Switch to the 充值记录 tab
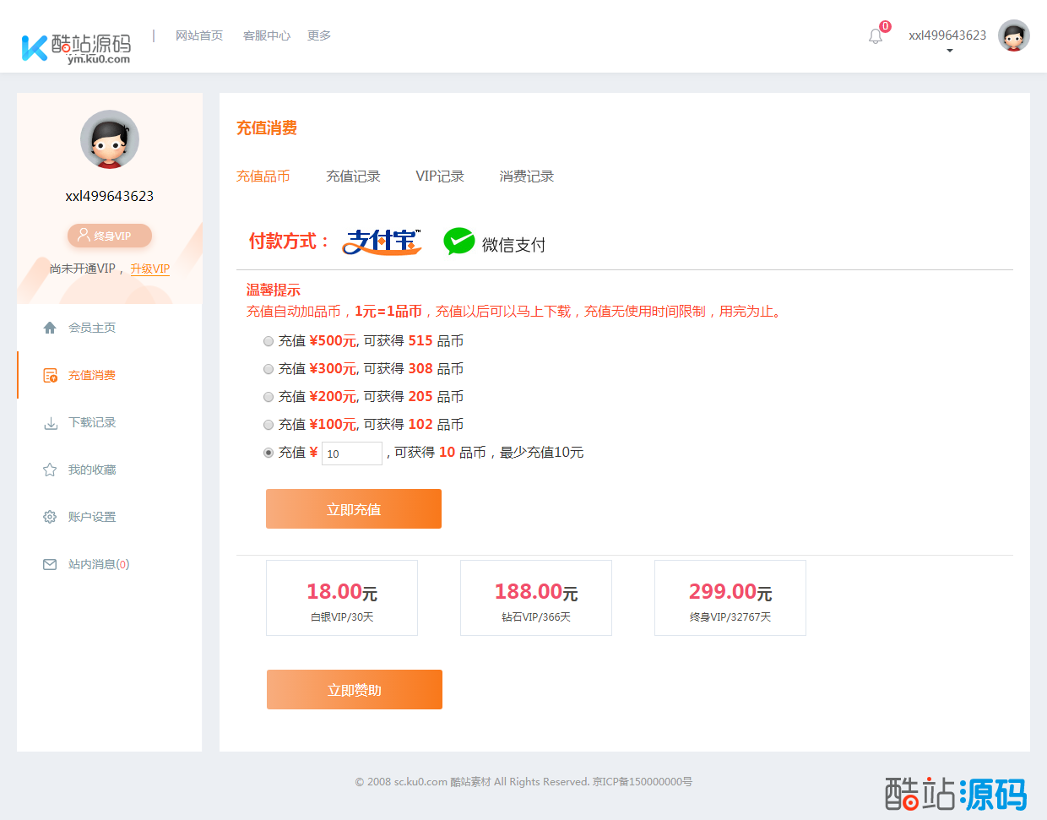The height and width of the screenshot is (820, 1047). click(x=353, y=176)
